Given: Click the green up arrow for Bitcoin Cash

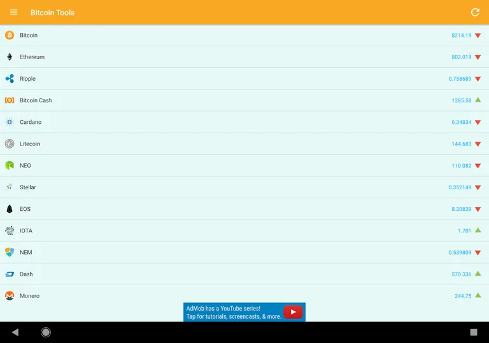Looking at the screenshot, I should tap(478, 100).
